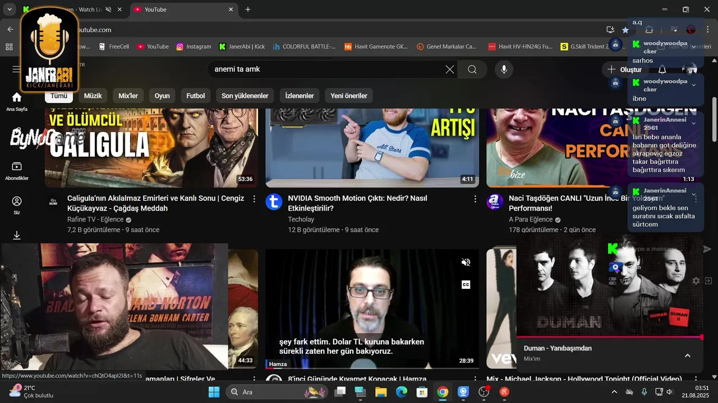
Task: Open File Explorer from the taskbar
Action: [x=381, y=392]
